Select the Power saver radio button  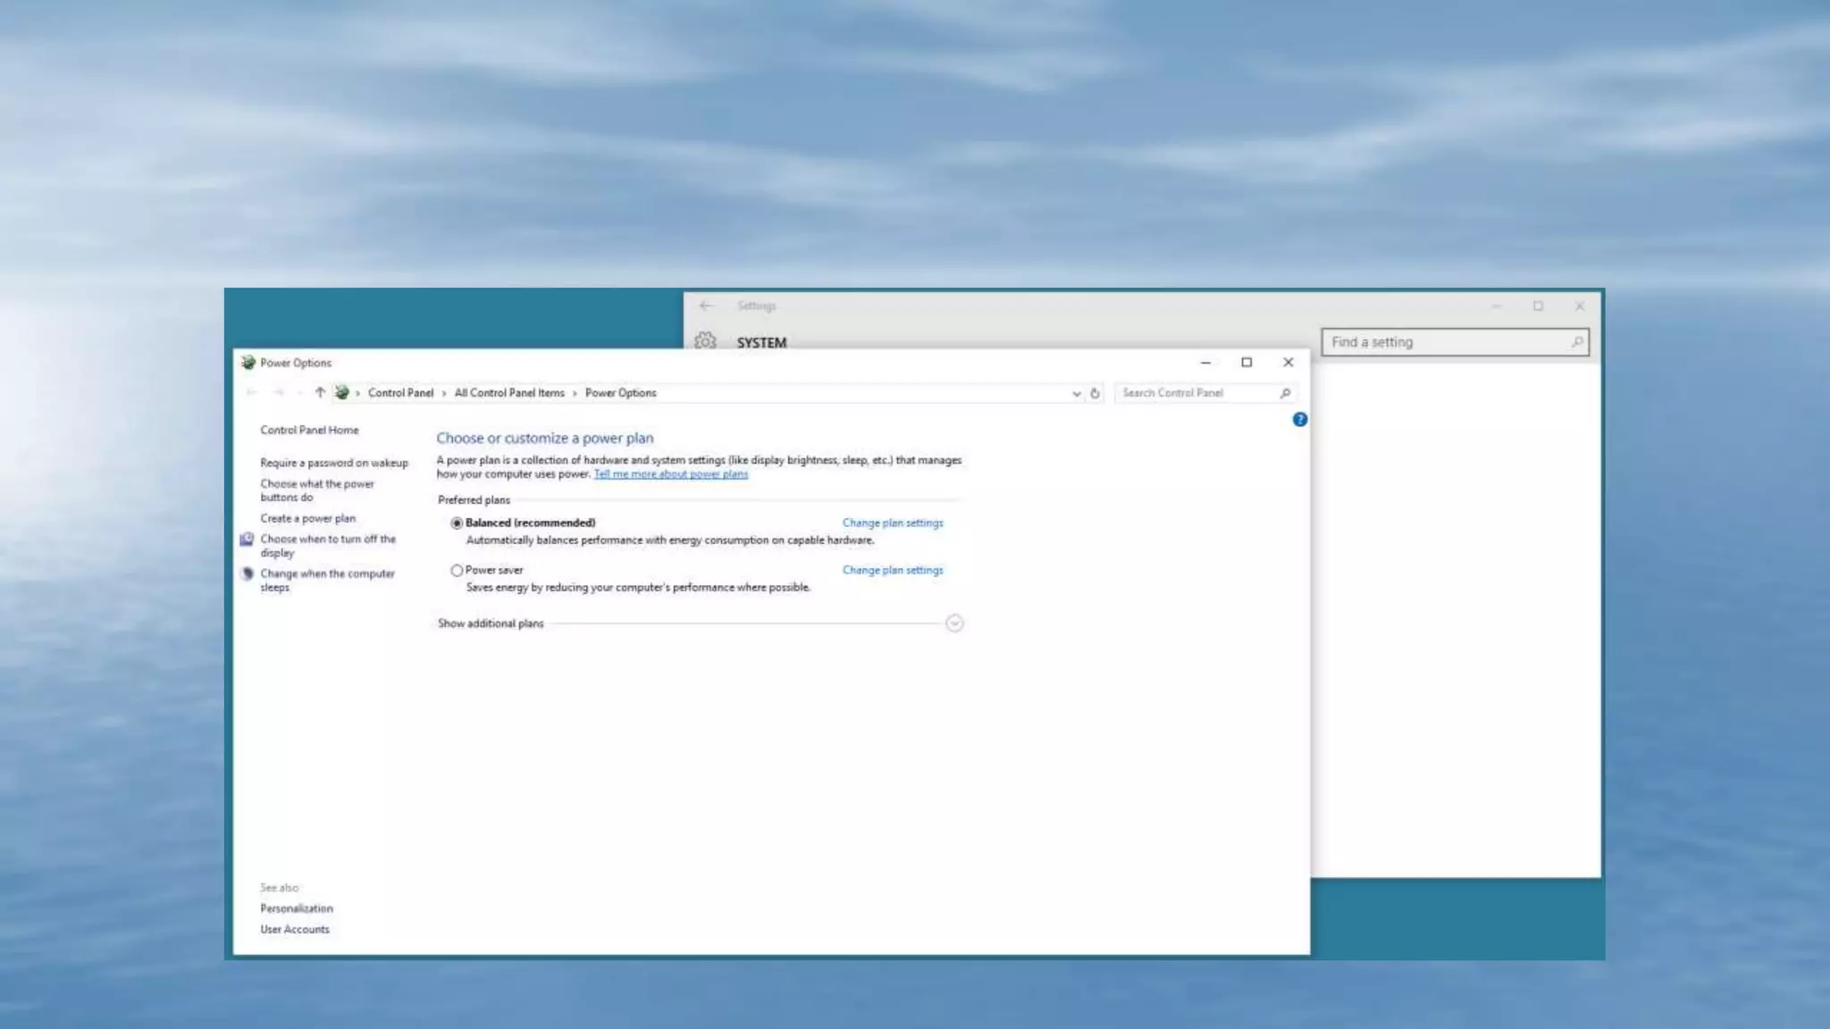tap(457, 570)
